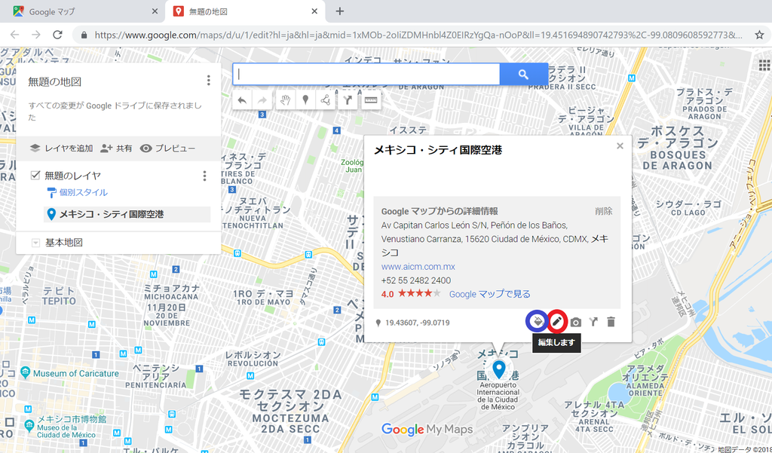Image resolution: width=772 pixels, height=453 pixels.
Task: Close the Google マップ browser tab
Action: point(155,11)
